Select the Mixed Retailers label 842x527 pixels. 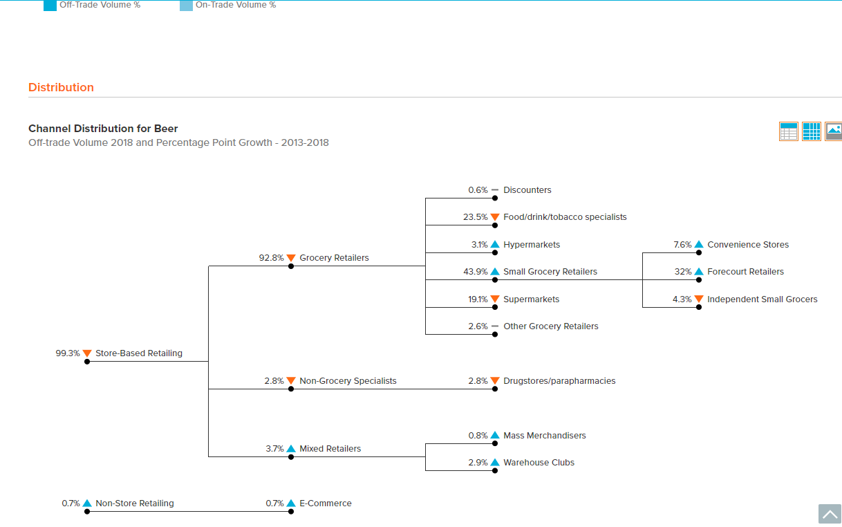tap(330, 449)
